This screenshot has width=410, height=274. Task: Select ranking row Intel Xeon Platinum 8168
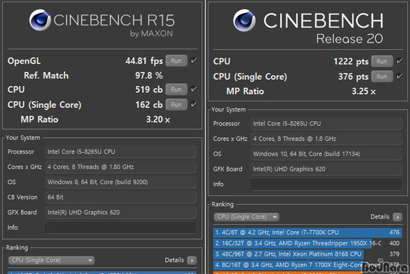pos(307,254)
